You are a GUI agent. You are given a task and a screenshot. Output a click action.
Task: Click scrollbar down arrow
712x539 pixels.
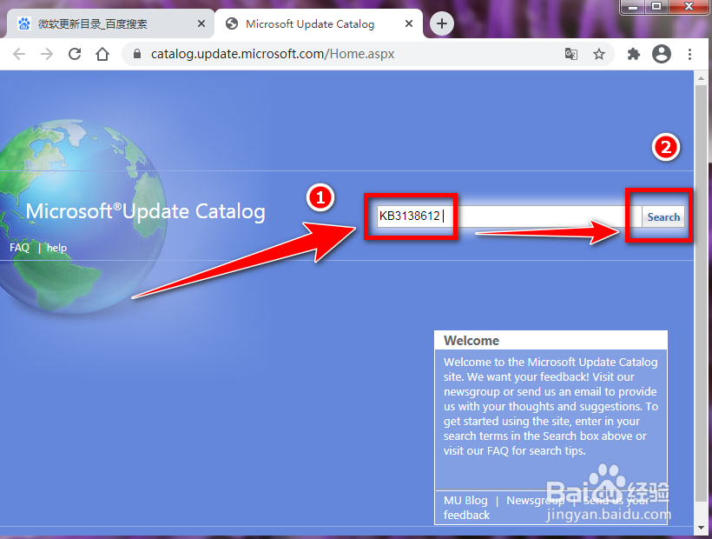(701, 528)
